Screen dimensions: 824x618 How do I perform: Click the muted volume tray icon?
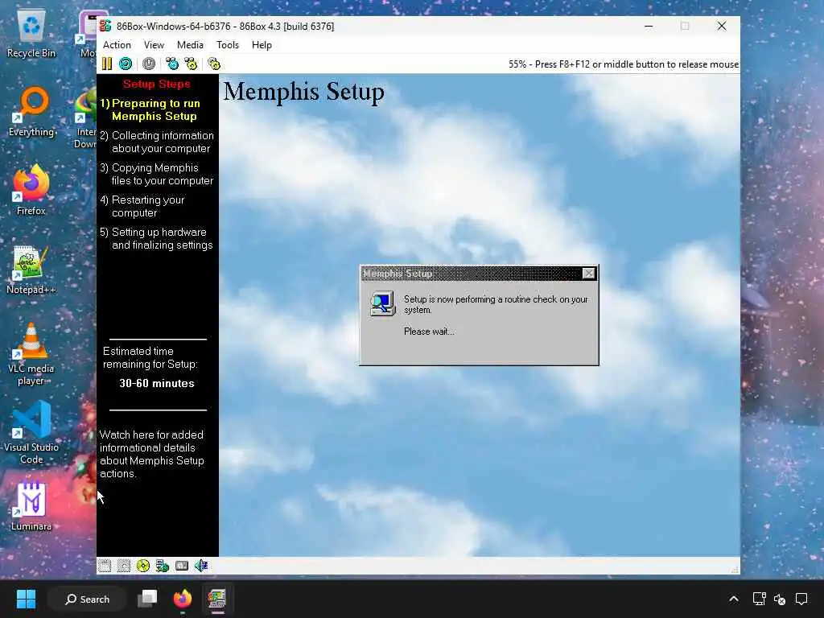780,599
